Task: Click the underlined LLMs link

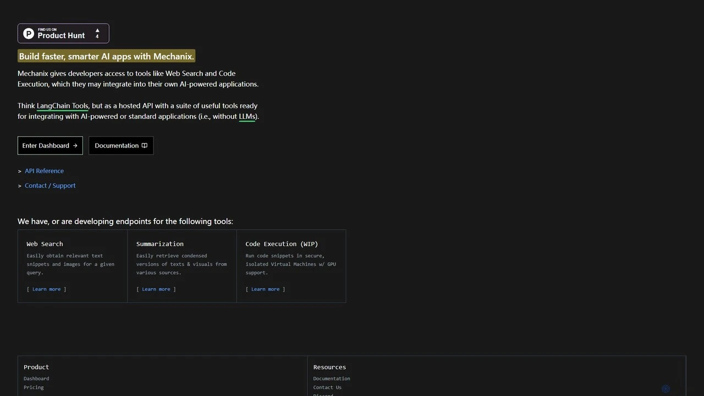Action: tap(247, 117)
